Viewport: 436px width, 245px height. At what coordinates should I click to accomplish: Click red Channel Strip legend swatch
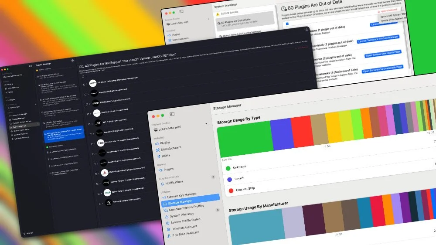[231, 191]
